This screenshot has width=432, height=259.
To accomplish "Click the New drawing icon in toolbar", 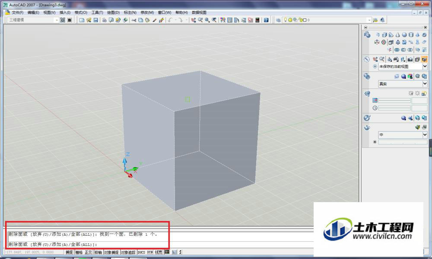I will [x=82, y=20].
